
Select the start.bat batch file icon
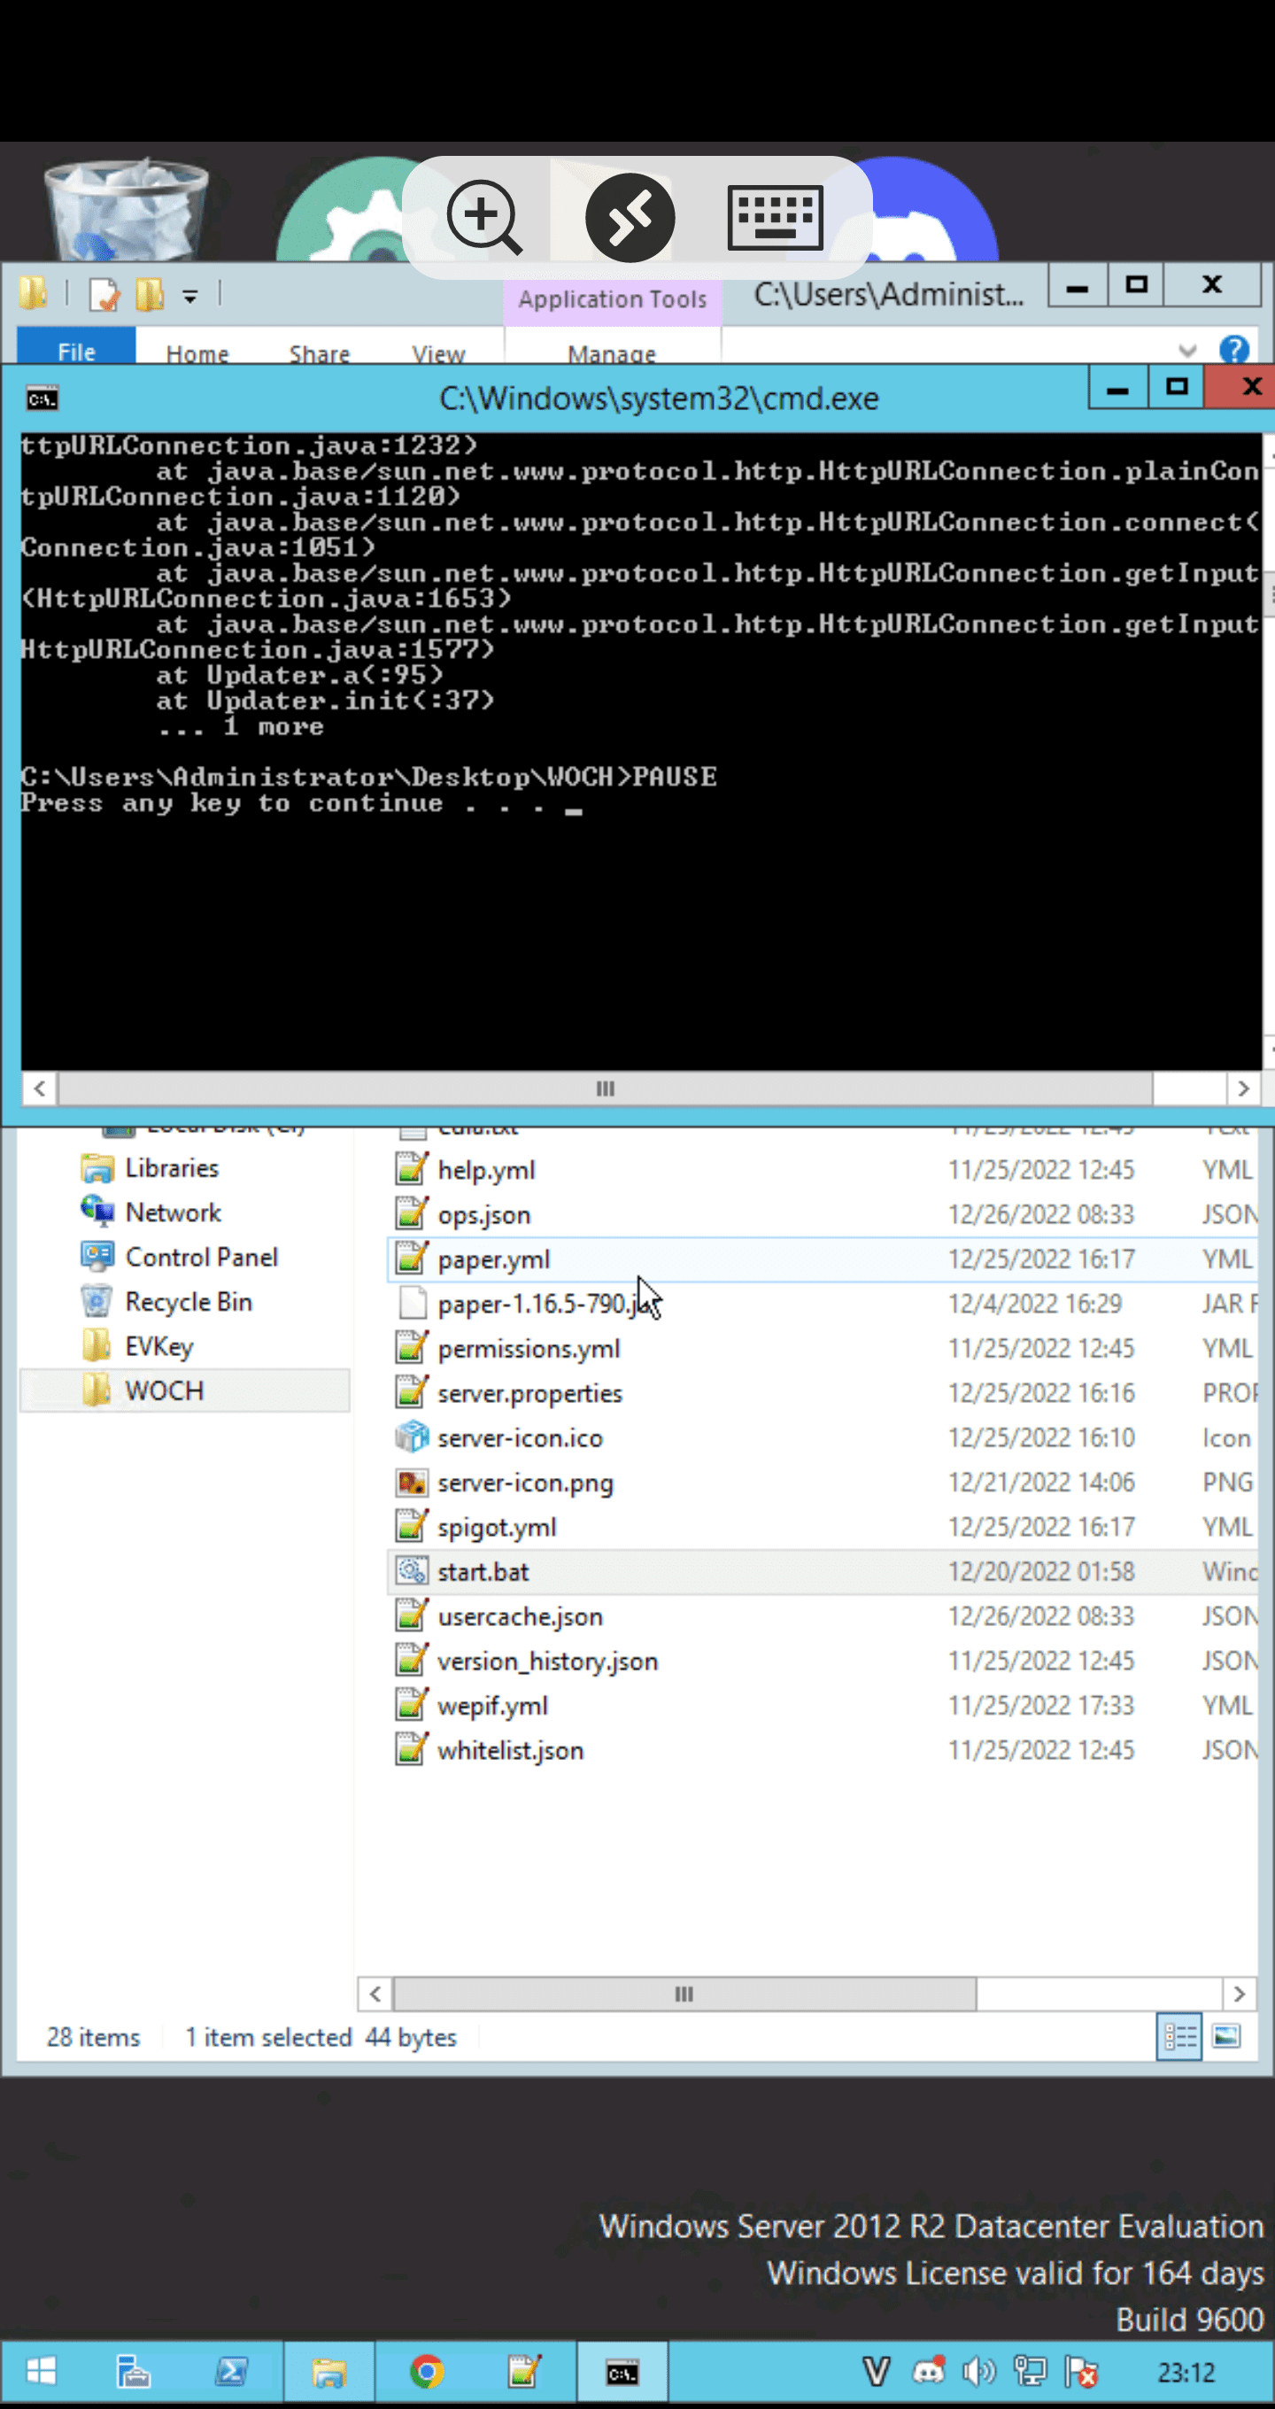click(x=412, y=1571)
